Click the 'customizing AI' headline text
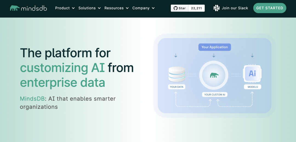Image resolution: width=296 pixels, height=142 pixels. (x=62, y=68)
